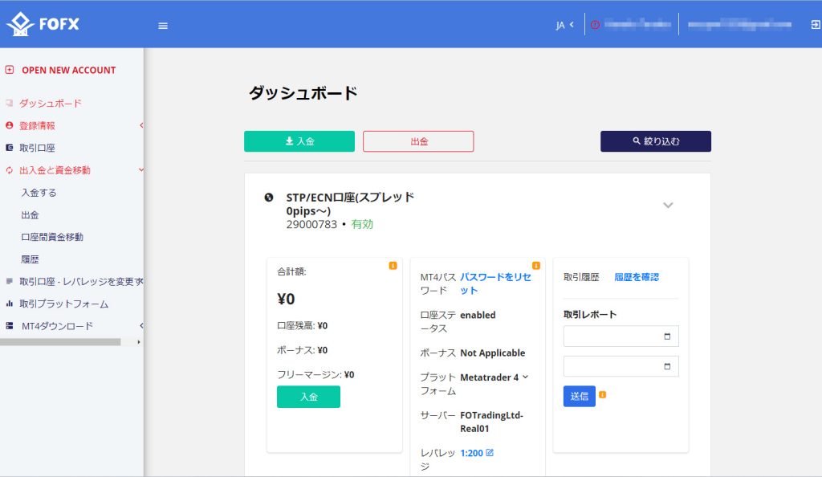Select 口座間資金移動 submenu item

point(52,237)
